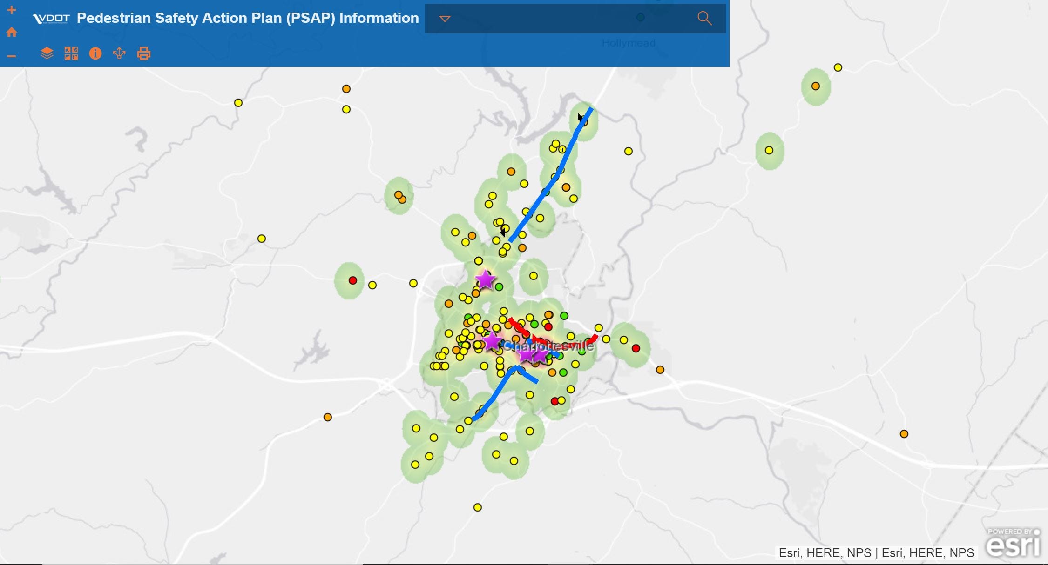Click the VDOT logo
The height and width of the screenshot is (565, 1048).
[x=51, y=19]
